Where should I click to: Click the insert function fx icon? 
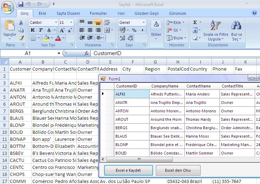[x=87, y=53]
